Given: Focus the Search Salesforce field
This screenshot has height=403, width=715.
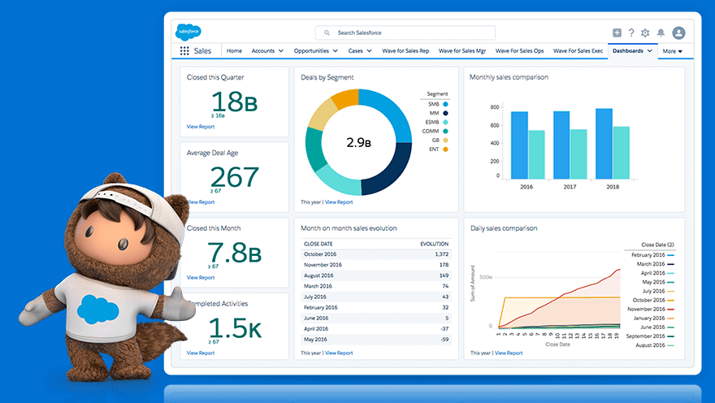Looking at the screenshot, I should (x=405, y=32).
